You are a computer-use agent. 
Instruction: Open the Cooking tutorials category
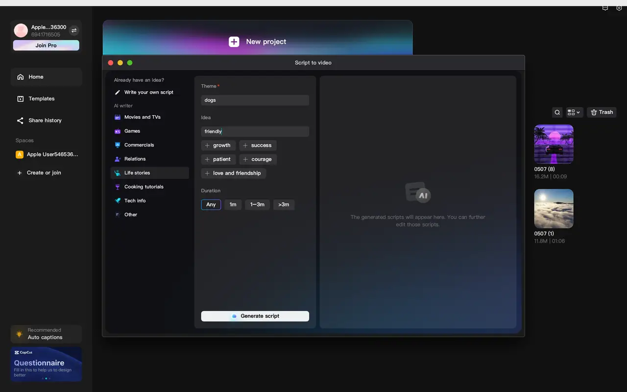pyautogui.click(x=149, y=187)
